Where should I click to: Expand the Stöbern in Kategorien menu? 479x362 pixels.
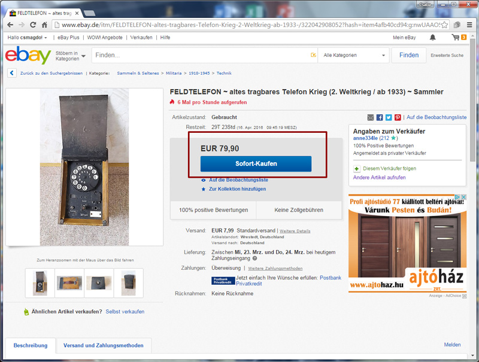[70, 56]
